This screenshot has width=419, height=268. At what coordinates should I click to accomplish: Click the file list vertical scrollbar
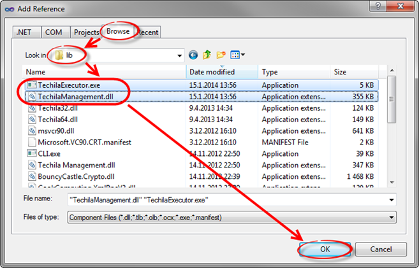point(390,127)
